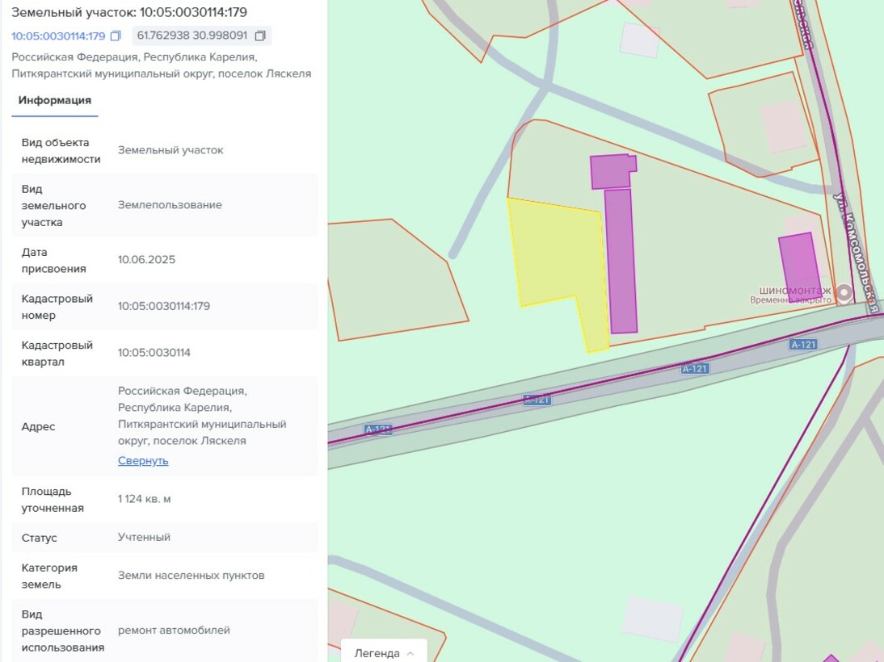This screenshot has width=884, height=662.
Task: Click the шиномонтаж location marker icon
Action: point(844,293)
